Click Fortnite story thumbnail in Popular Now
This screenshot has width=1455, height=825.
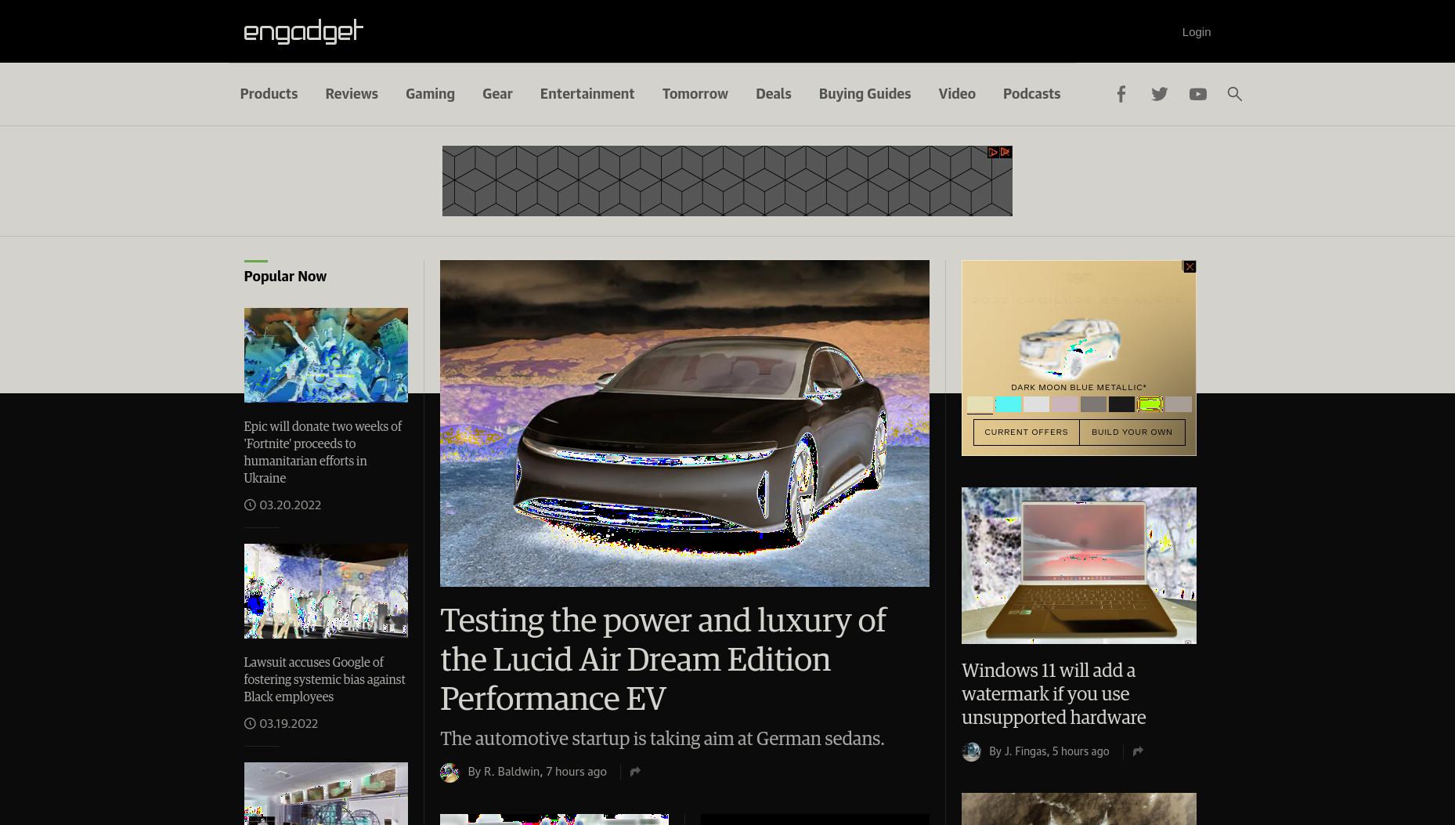(326, 355)
